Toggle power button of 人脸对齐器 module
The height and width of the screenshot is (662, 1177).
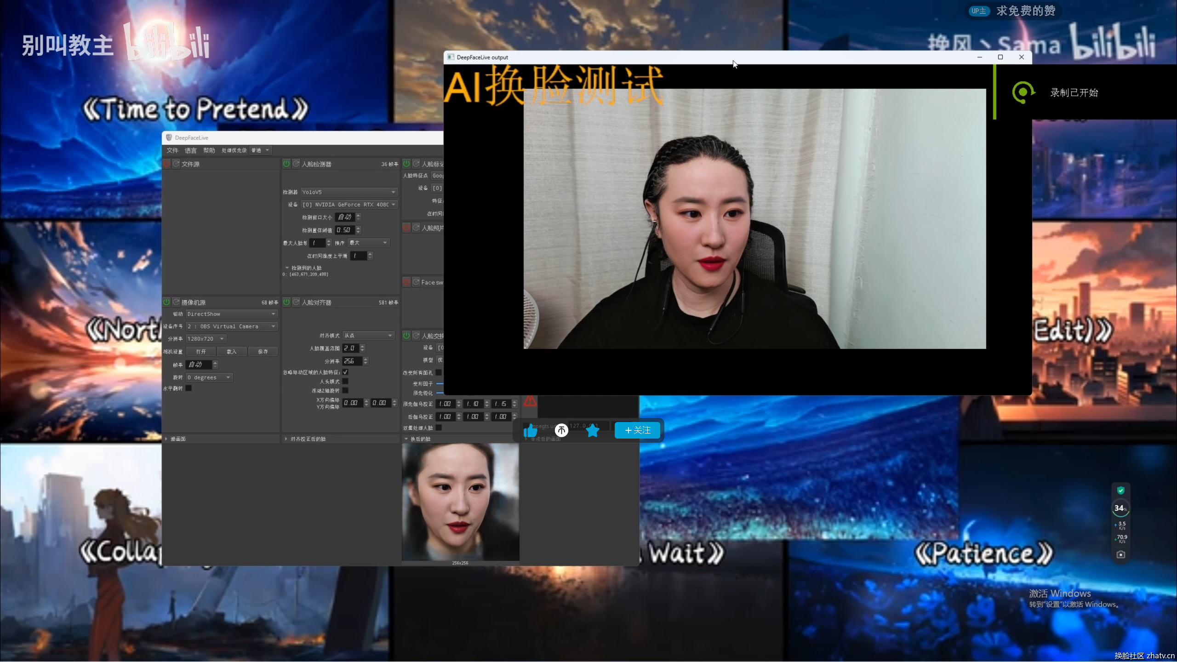286,302
